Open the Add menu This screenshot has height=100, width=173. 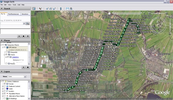[x=19, y=5]
